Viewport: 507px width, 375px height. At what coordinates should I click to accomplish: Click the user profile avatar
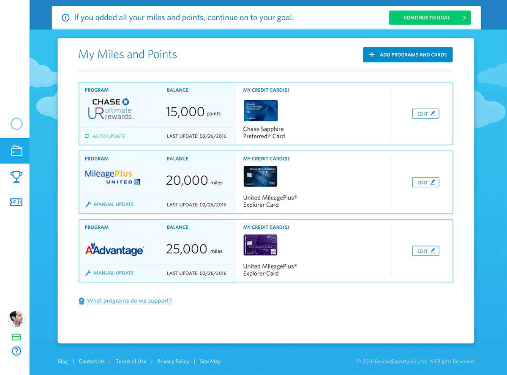tap(16, 319)
